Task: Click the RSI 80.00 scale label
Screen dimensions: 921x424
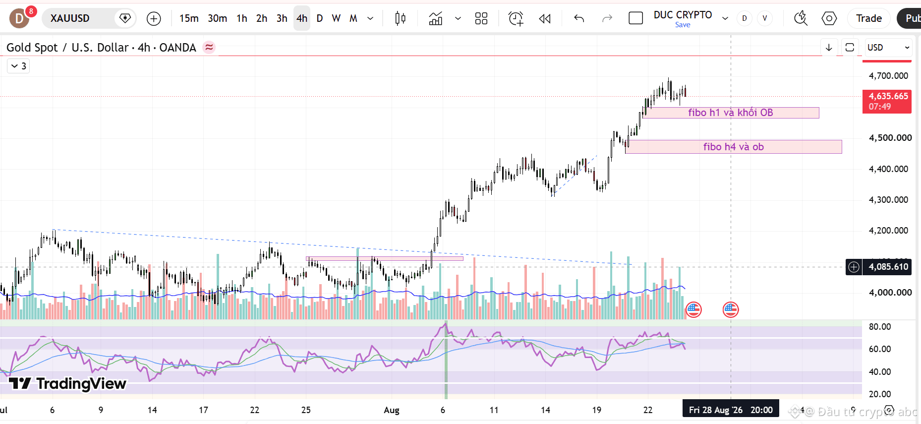Action: 880,327
